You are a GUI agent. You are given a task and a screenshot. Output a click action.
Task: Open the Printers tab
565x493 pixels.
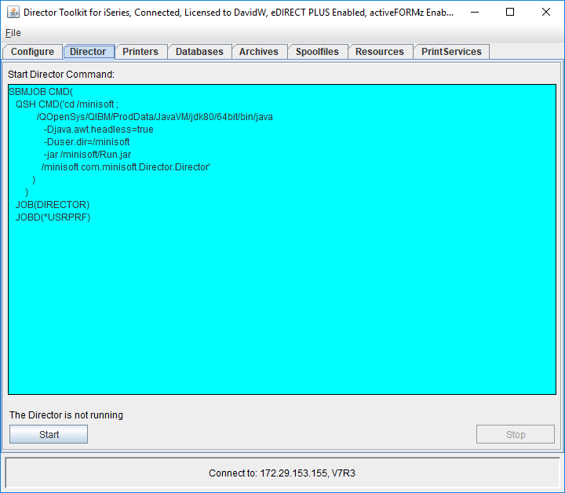coord(140,52)
